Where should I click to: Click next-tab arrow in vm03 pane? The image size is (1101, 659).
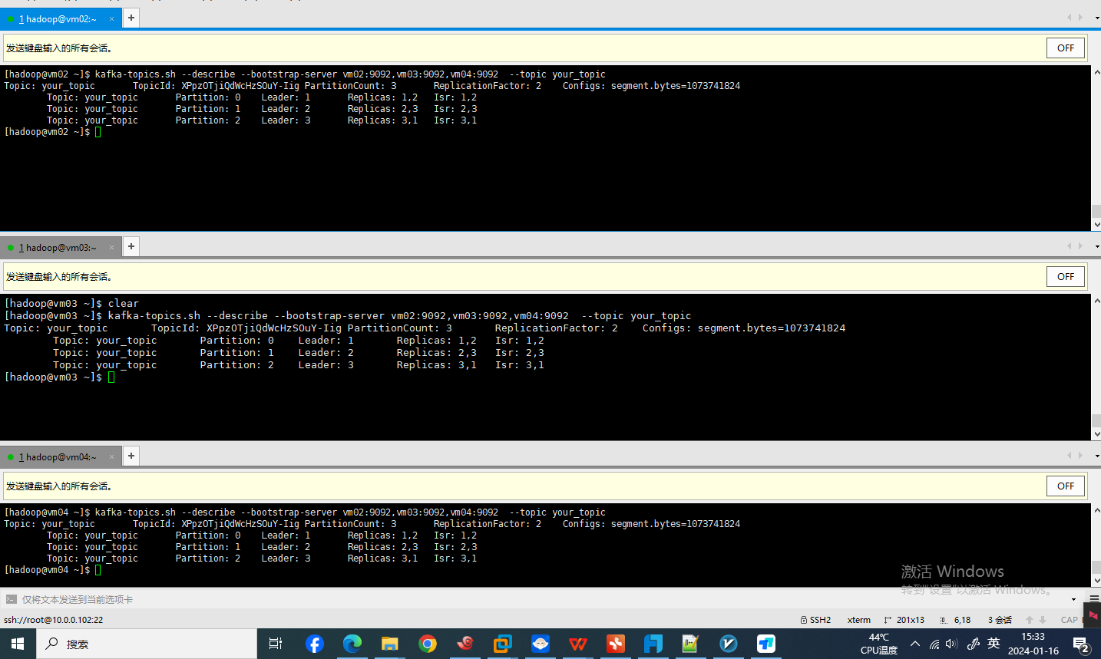1080,246
